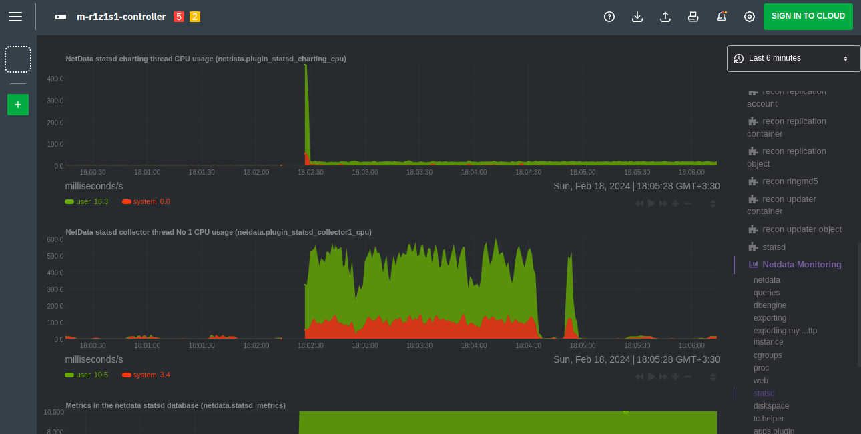Image resolution: width=861 pixels, height=434 pixels.
Task: Click the download snapshot icon in header
Action: pos(637,17)
